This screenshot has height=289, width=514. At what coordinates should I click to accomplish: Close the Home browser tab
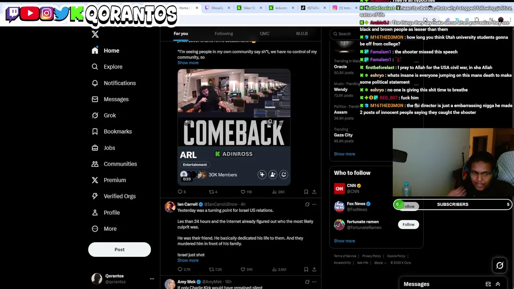(x=197, y=8)
